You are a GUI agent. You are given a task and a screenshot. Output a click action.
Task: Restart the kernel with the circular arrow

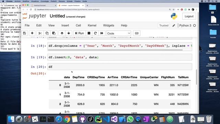96,33
